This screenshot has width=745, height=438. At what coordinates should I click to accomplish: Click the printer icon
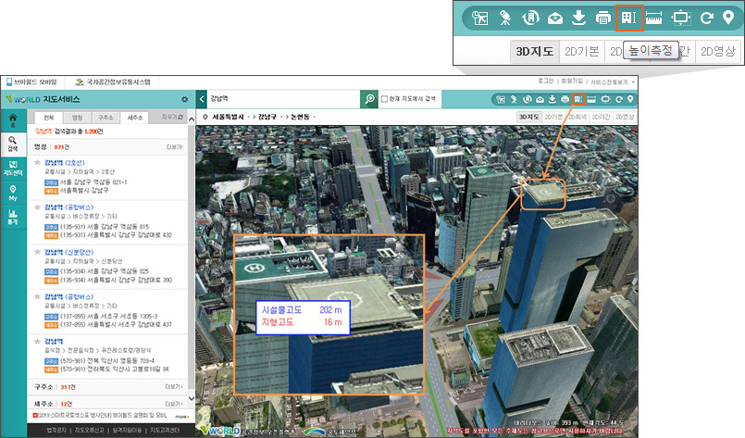pos(565,99)
